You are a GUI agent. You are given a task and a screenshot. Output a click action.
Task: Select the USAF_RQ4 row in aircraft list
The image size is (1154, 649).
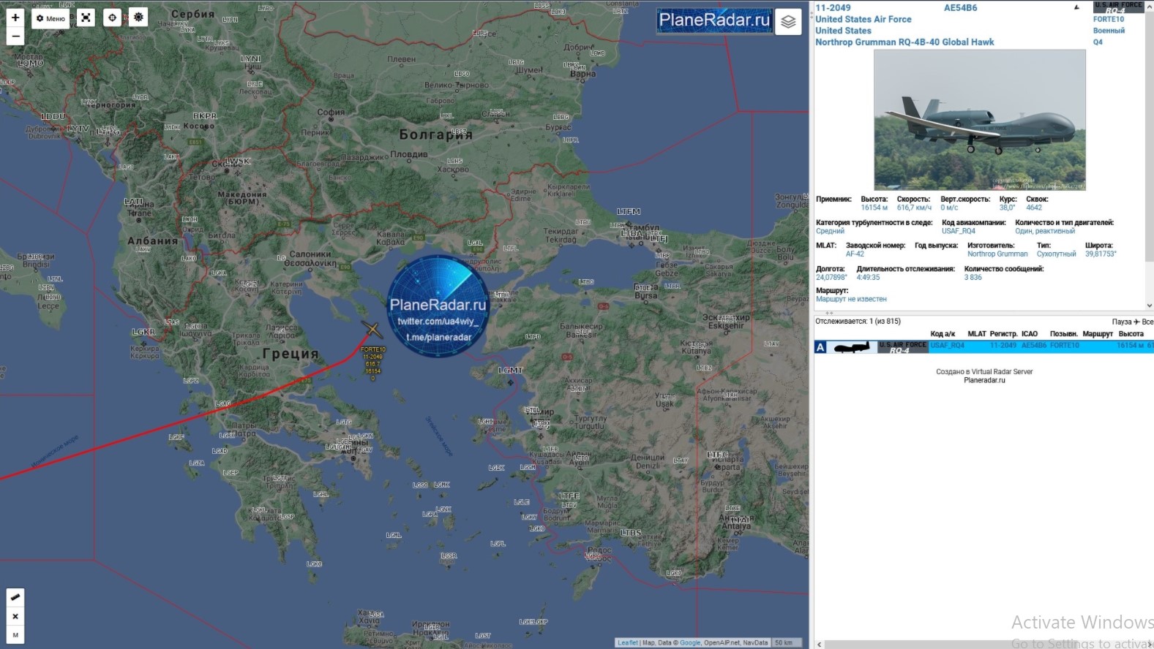click(947, 346)
